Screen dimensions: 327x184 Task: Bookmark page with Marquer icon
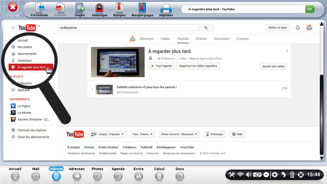[x=119, y=8]
